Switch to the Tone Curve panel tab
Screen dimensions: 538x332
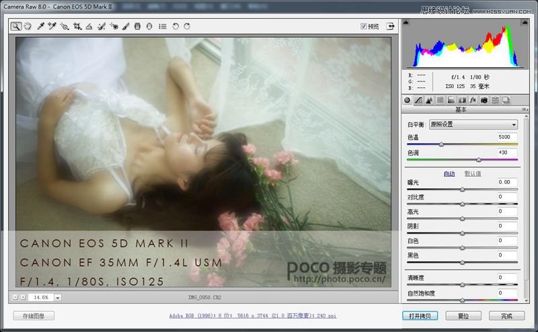click(418, 100)
